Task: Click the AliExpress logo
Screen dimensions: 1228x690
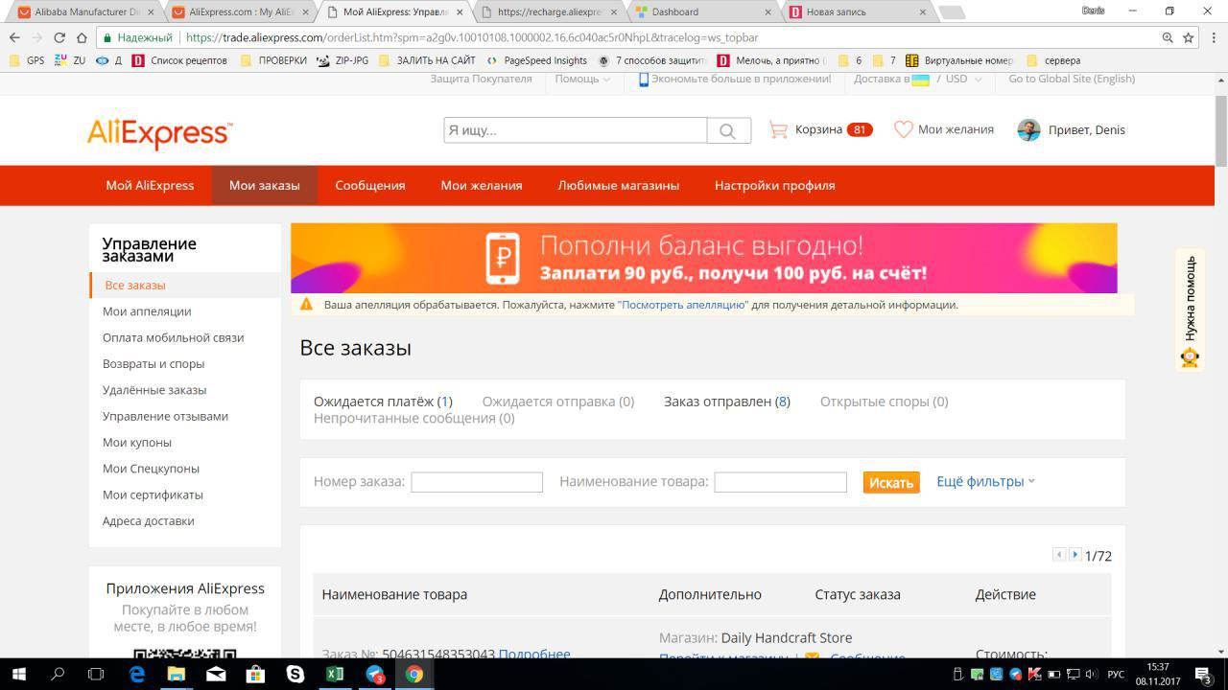Action: pos(159,132)
